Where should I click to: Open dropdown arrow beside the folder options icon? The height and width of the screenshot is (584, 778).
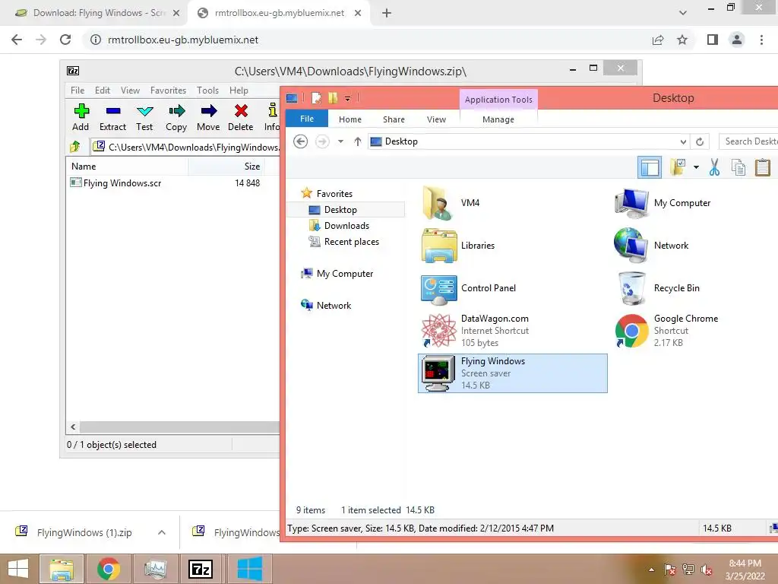pos(696,167)
